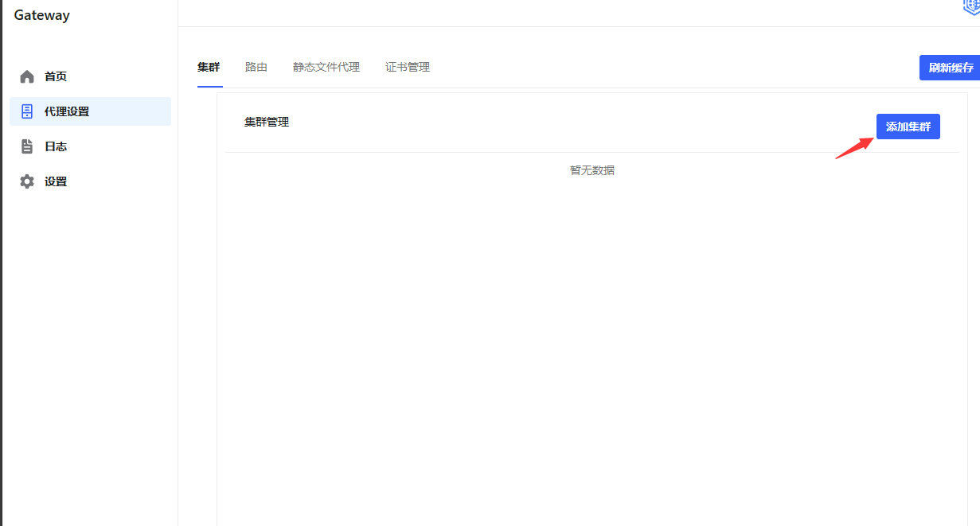Viewport: 980px width, 526px height.
Task: Select the 证书管理 tab
Action: click(x=407, y=67)
